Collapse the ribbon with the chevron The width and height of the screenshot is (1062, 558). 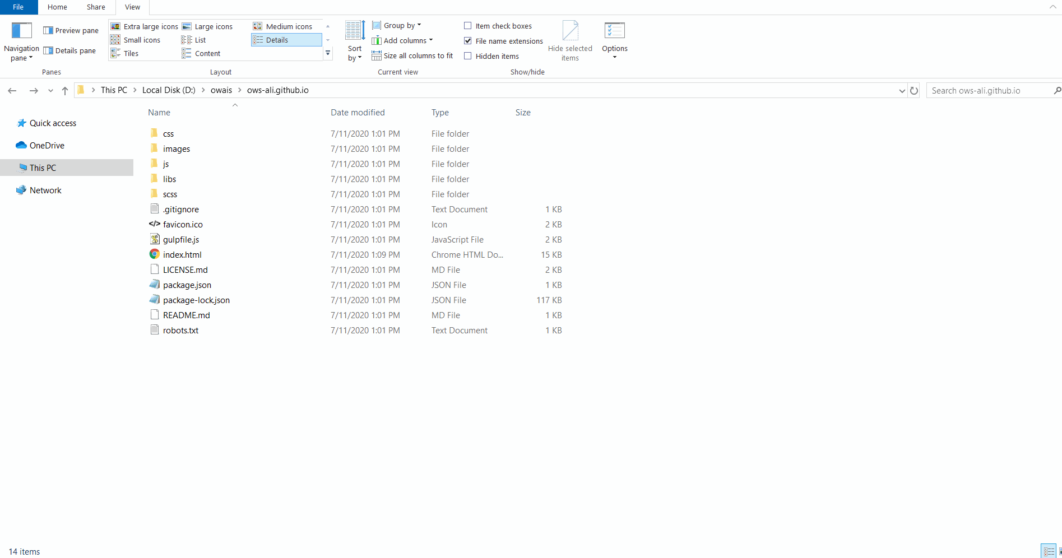click(x=1052, y=7)
